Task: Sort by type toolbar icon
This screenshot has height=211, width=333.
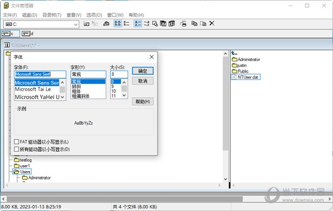Action: [x=147, y=23]
